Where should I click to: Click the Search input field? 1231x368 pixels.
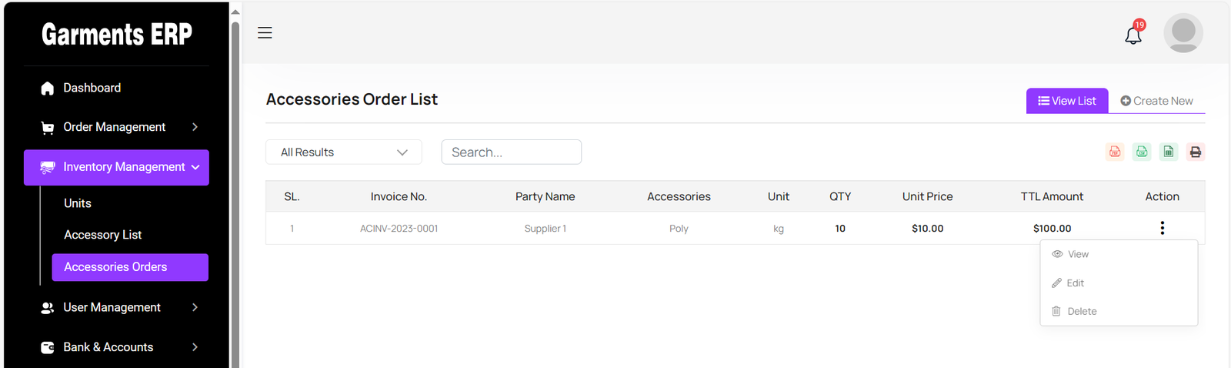[511, 152]
